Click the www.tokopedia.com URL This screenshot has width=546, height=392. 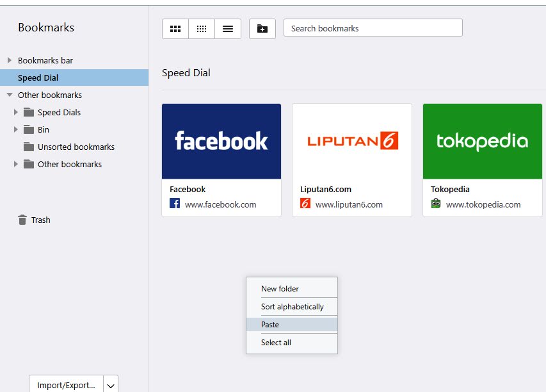click(x=483, y=204)
